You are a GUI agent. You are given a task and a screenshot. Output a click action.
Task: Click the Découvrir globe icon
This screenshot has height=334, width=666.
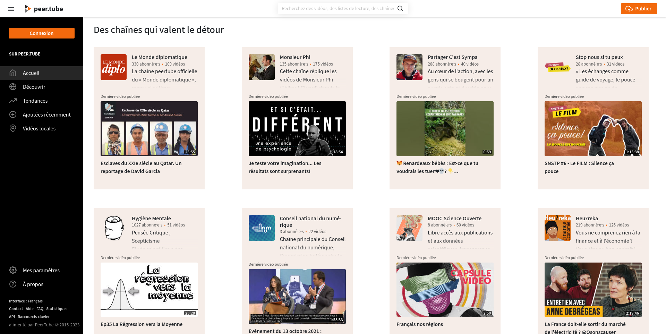pos(13,87)
